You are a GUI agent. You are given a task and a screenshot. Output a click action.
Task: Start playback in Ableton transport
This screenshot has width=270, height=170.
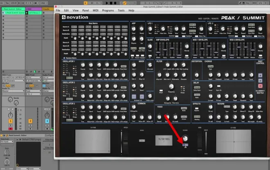[x=107, y=3]
